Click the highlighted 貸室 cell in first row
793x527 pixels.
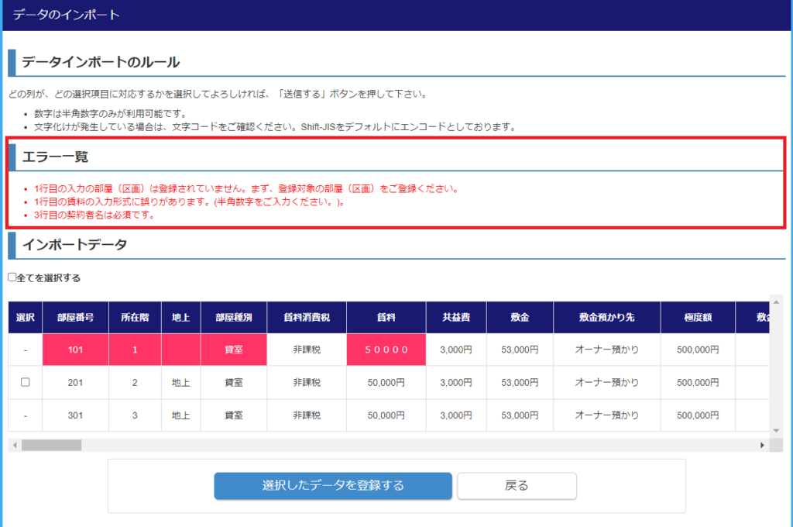[234, 350]
